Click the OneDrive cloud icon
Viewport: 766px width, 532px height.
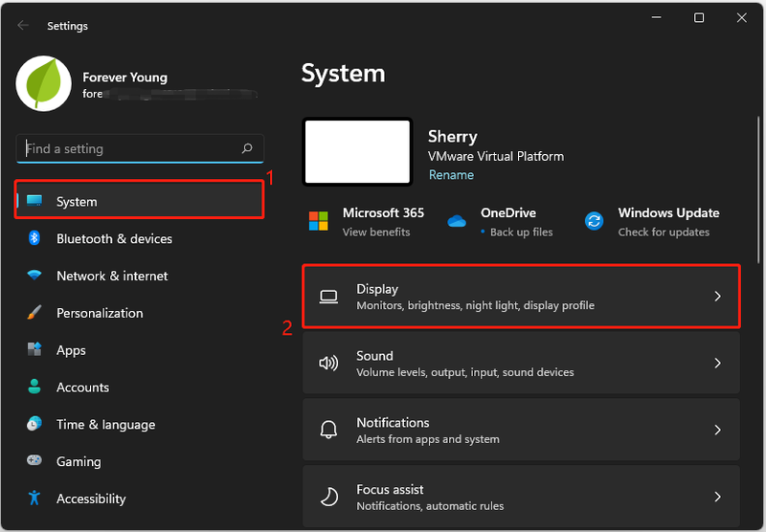[457, 221]
